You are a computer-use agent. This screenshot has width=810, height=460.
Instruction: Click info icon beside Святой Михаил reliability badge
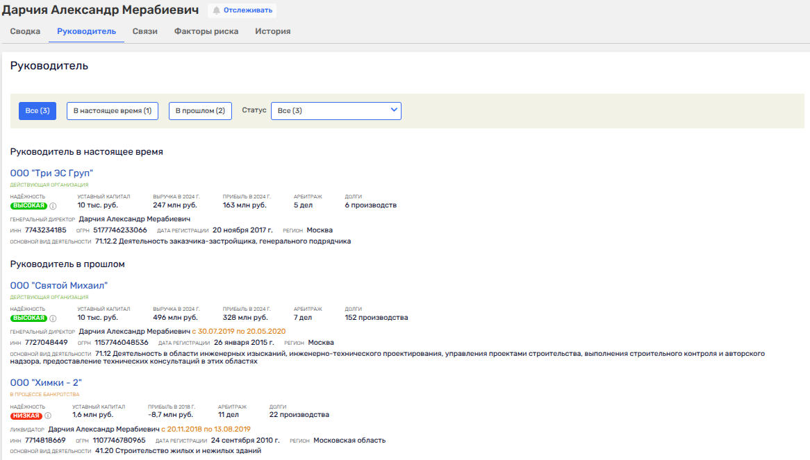click(53, 318)
